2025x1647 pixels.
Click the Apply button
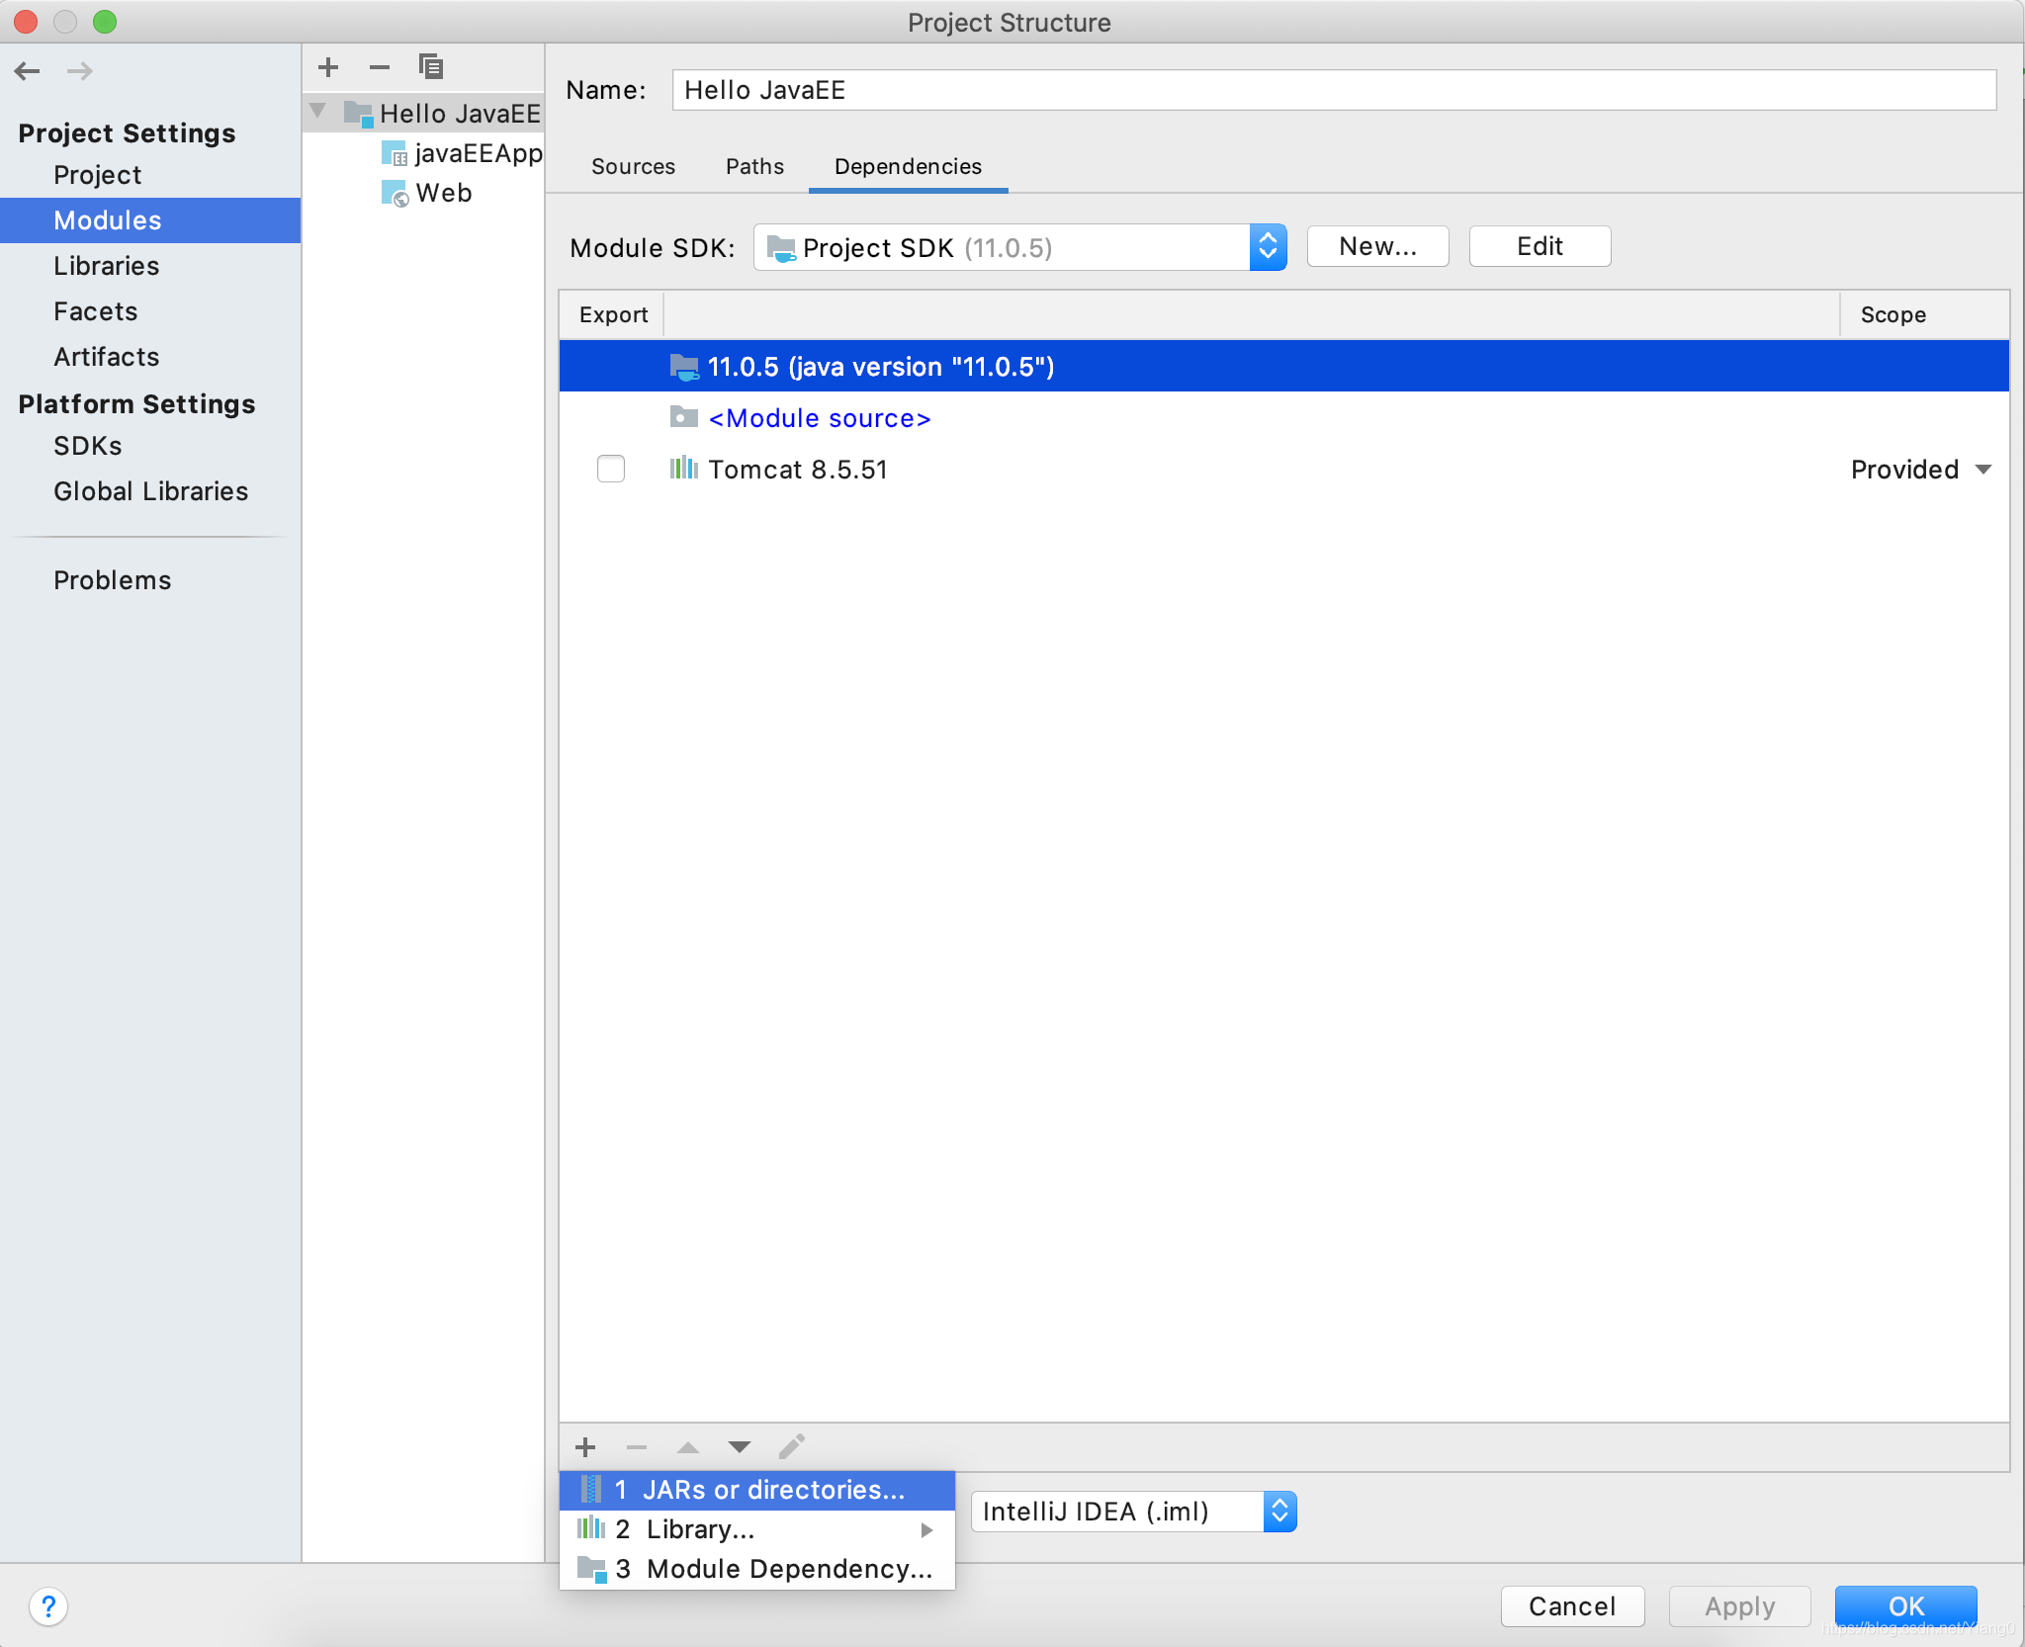(1739, 1606)
